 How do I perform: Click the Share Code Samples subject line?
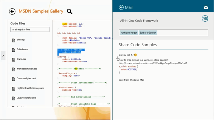[138, 45]
